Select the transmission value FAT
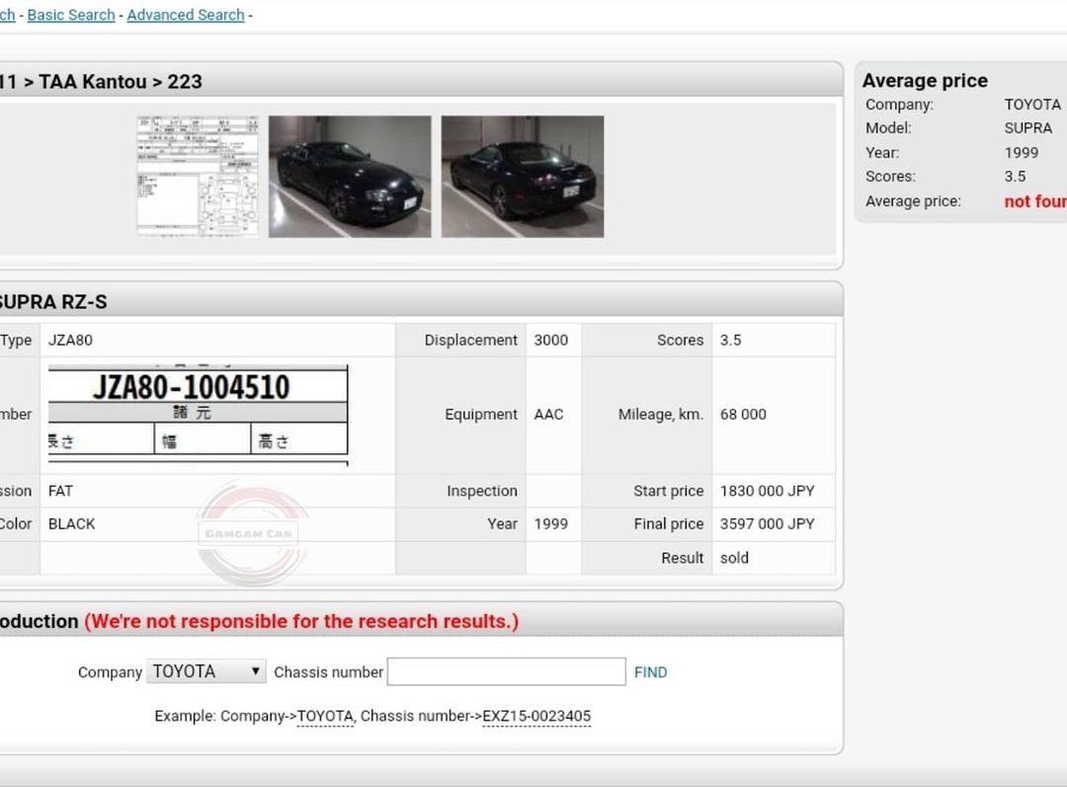Image resolution: width=1067 pixels, height=787 pixels. 60,491
